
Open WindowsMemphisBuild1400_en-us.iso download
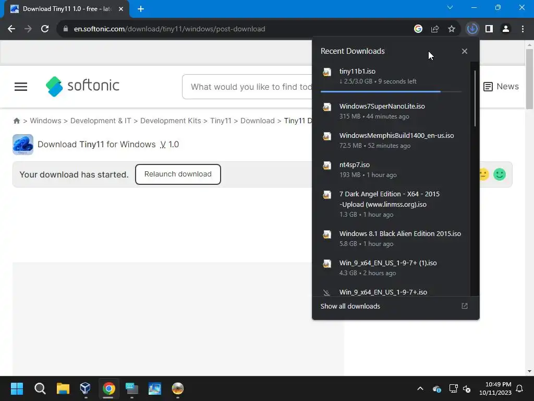pyautogui.click(x=391, y=140)
